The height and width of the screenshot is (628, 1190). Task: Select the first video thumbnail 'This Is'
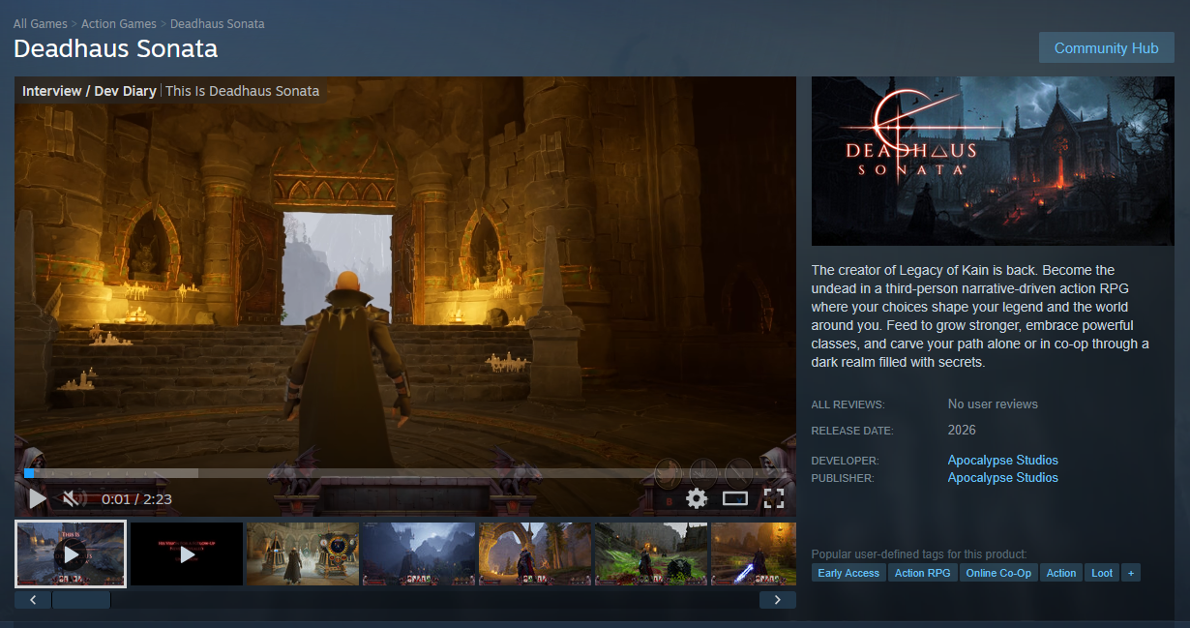(71, 554)
